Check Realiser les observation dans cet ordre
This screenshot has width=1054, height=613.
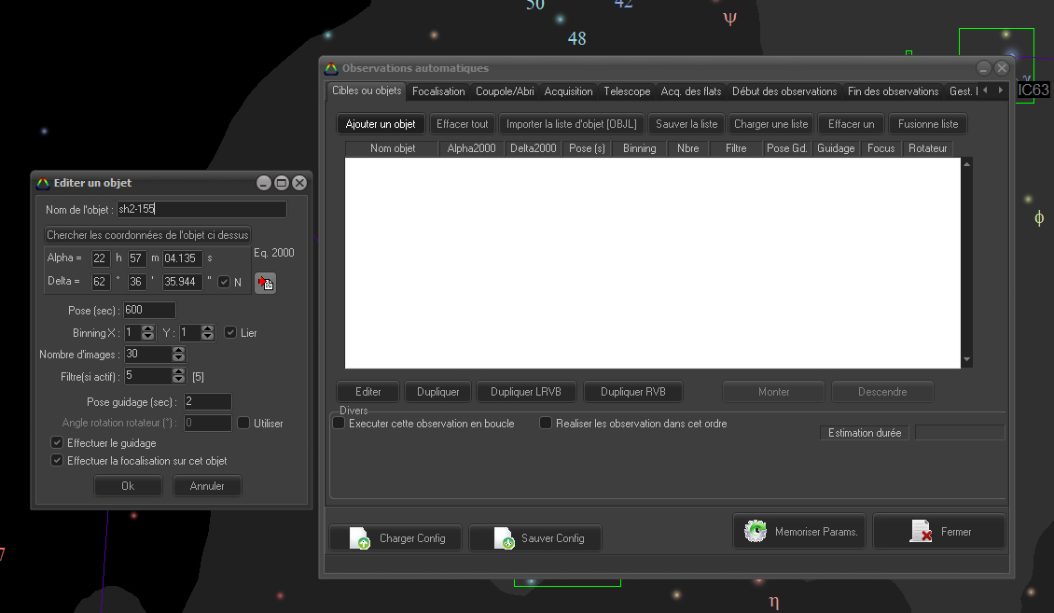546,423
